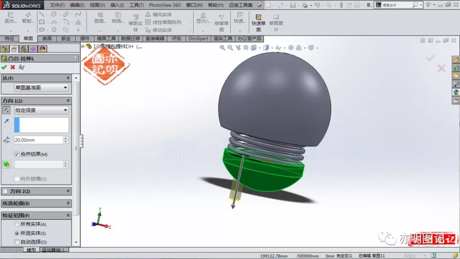Switch to 特征 (Features) tab
The image size is (460, 259).
[9, 38]
